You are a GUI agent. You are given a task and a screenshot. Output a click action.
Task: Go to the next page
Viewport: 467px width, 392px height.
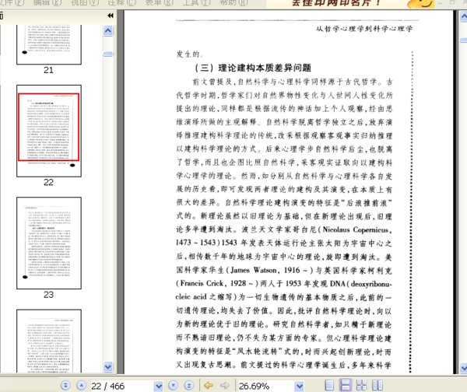(174, 386)
